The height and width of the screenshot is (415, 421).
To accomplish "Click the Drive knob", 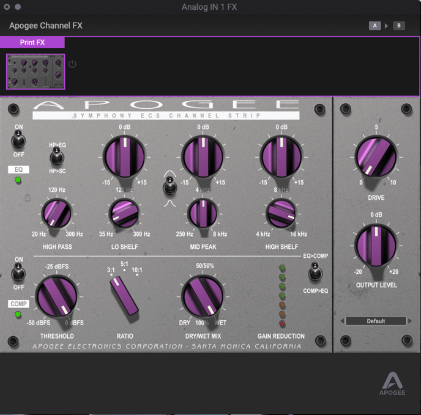I will point(376,156).
